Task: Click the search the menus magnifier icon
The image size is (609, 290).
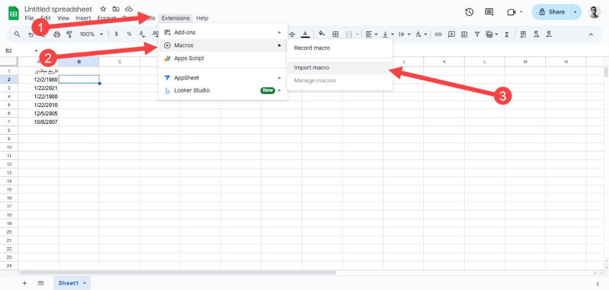Action: [x=17, y=34]
